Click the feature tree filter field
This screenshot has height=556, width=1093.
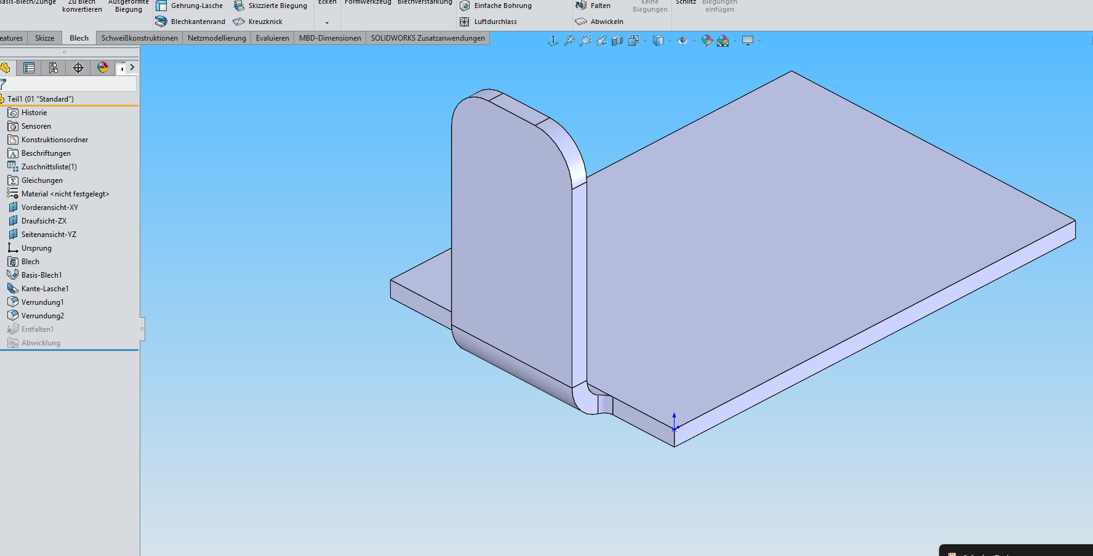71,84
